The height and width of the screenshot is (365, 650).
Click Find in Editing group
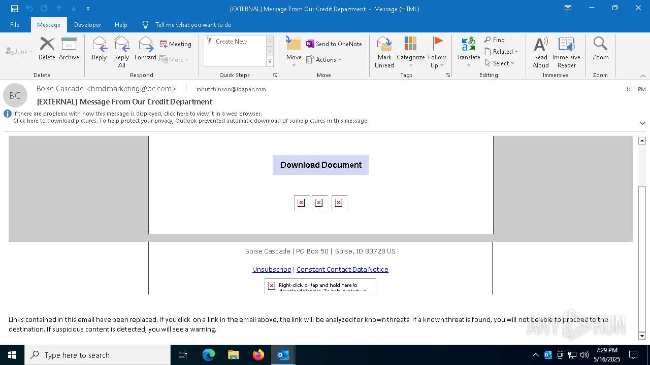pyautogui.click(x=495, y=40)
